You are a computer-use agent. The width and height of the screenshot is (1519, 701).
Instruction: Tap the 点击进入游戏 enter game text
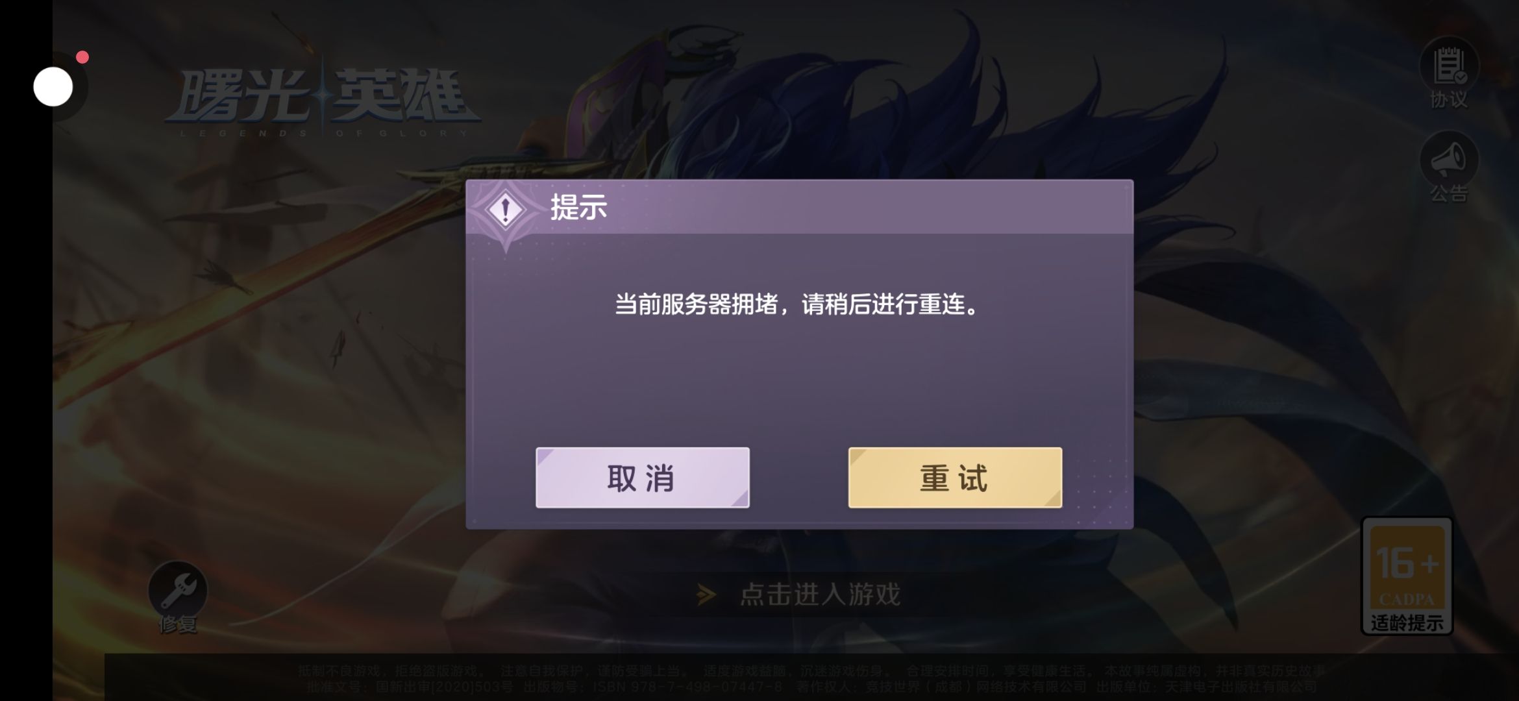[x=820, y=594]
